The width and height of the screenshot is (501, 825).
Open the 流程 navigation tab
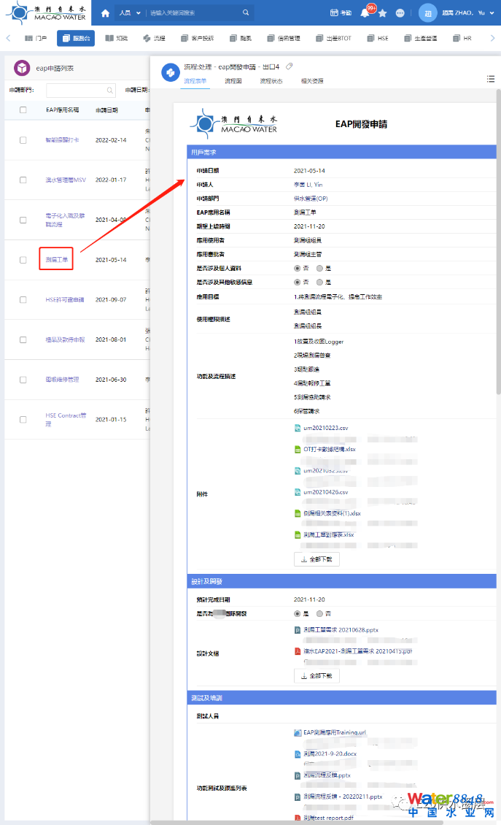coord(154,38)
